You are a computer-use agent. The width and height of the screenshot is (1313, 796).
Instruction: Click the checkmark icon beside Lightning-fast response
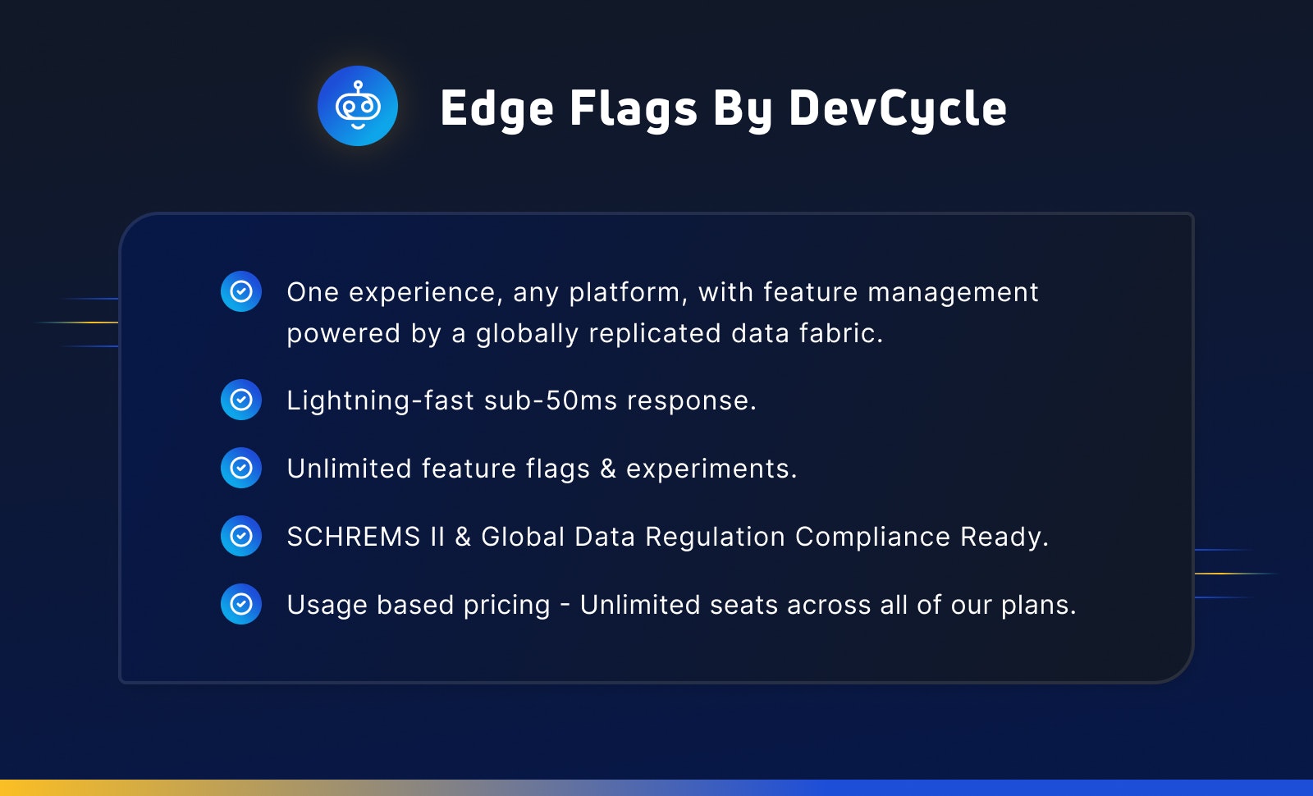pos(241,400)
